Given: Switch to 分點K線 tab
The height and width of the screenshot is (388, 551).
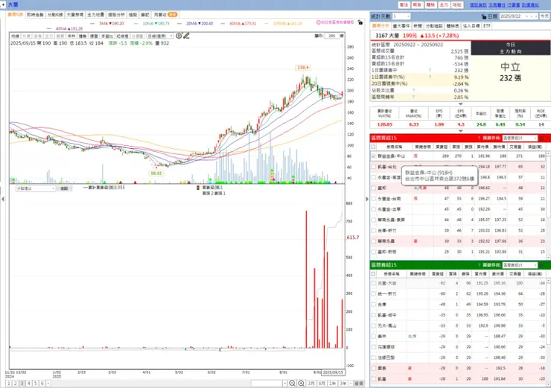Looking at the screenshot, I should 55,14.
